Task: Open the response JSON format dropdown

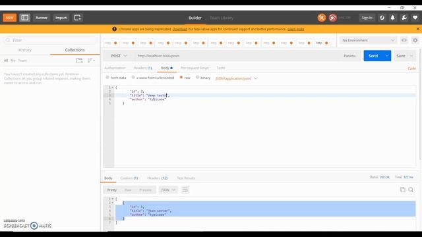Action: point(168,190)
